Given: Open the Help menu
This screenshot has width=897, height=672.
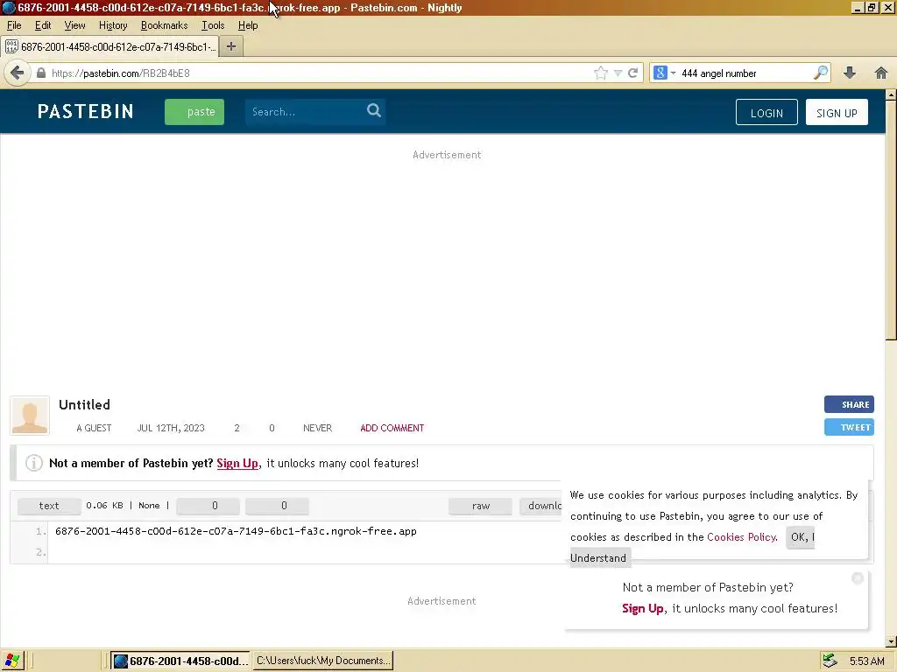Looking at the screenshot, I should [248, 25].
